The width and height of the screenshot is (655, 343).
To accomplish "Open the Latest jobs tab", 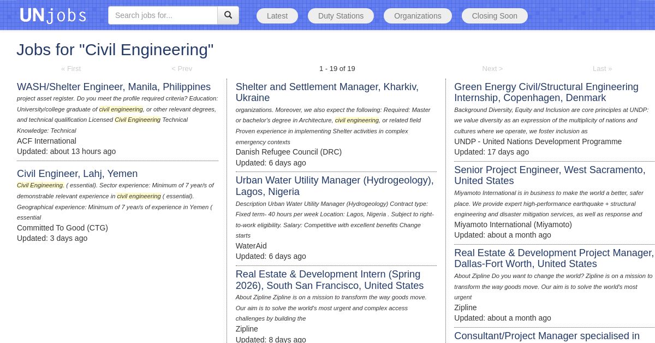I will click(x=277, y=16).
